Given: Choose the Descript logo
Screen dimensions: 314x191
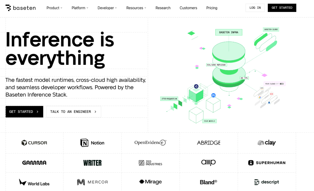Looking at the screenshot, I should (267, 182).
